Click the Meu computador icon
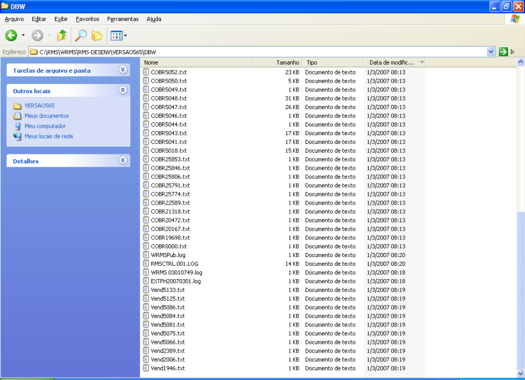Viewport: 525px width, 380px height. [17, 126]
